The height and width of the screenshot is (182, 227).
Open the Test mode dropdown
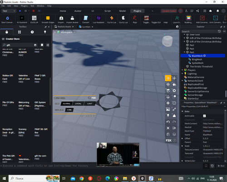[x=9, y=11]
